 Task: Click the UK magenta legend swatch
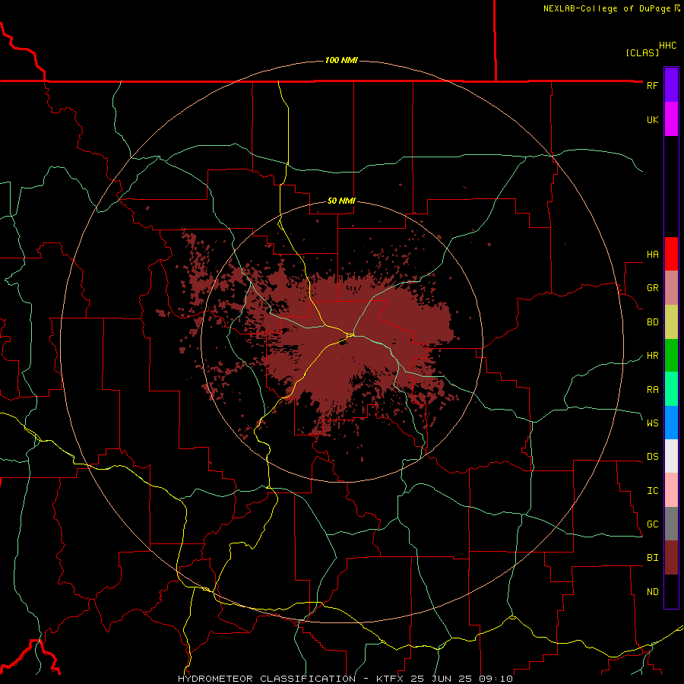coord(671,119)
